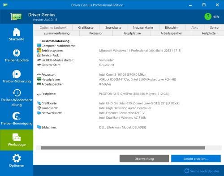Open the Treiber-Wiederherstellung restore icon
Screen dimensions: 224x176
(x=17, y=93)
